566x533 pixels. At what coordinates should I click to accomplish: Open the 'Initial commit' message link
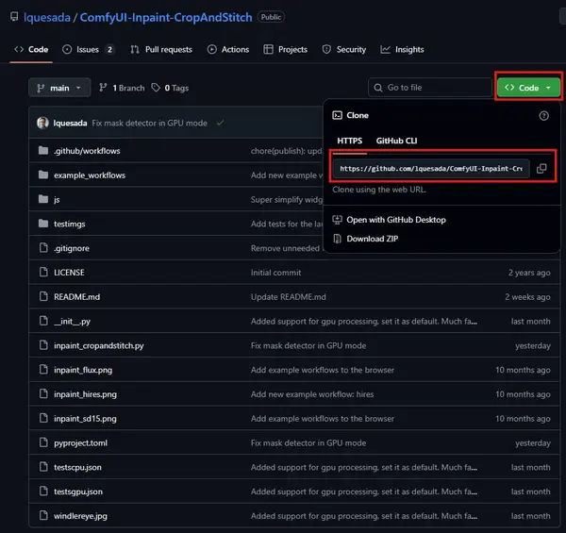click(275, 273)
